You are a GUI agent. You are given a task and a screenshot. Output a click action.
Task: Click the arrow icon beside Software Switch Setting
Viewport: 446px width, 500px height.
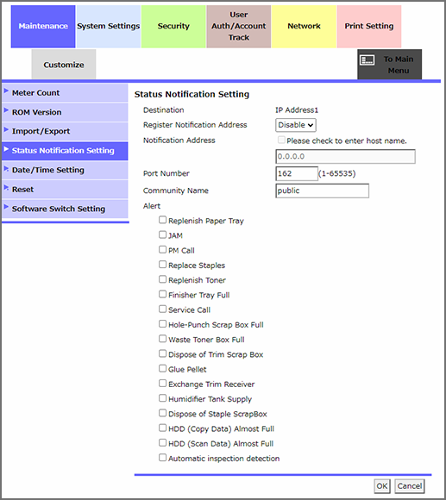[x=6, y=207]
